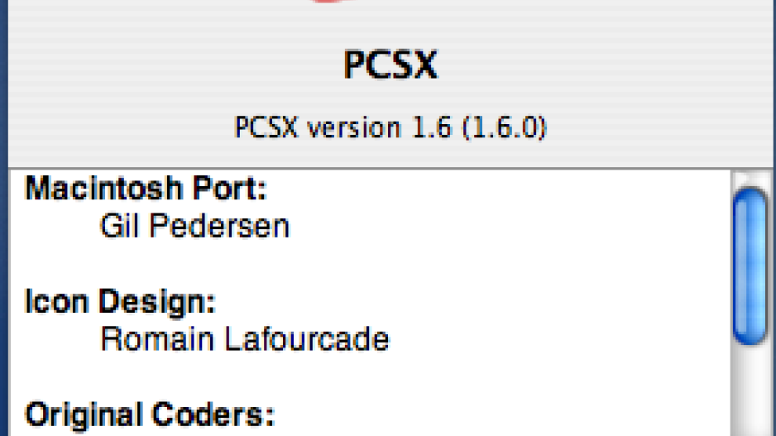776x436 pixels.
Task: Click the red PCSX application icon
Action: click(x=329, y=2)
